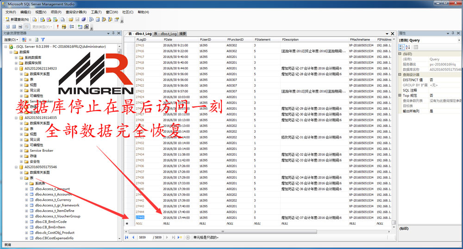Click the open file folder toolbar icon
Image resolution: width=463 pixels, height=249 pixels.
[x=71, y=19]
